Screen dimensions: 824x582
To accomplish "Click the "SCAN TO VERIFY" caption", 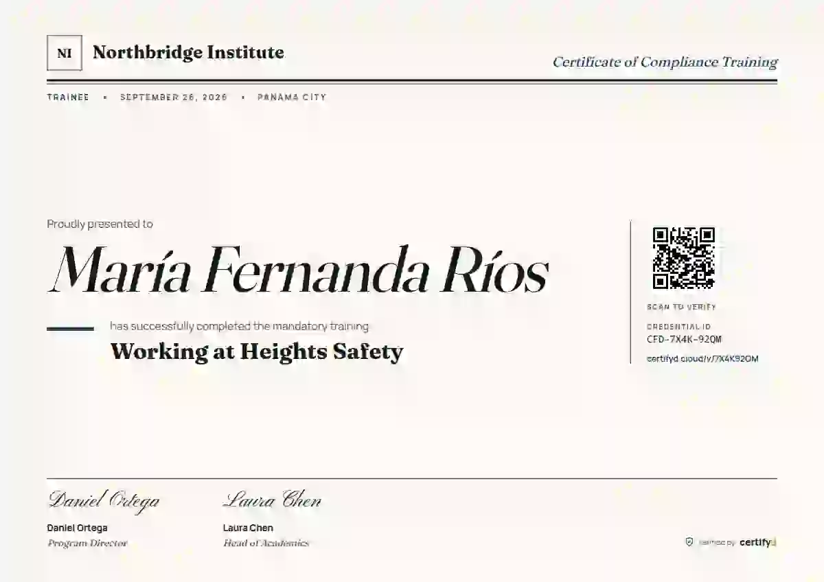I will tap(681, 307).
